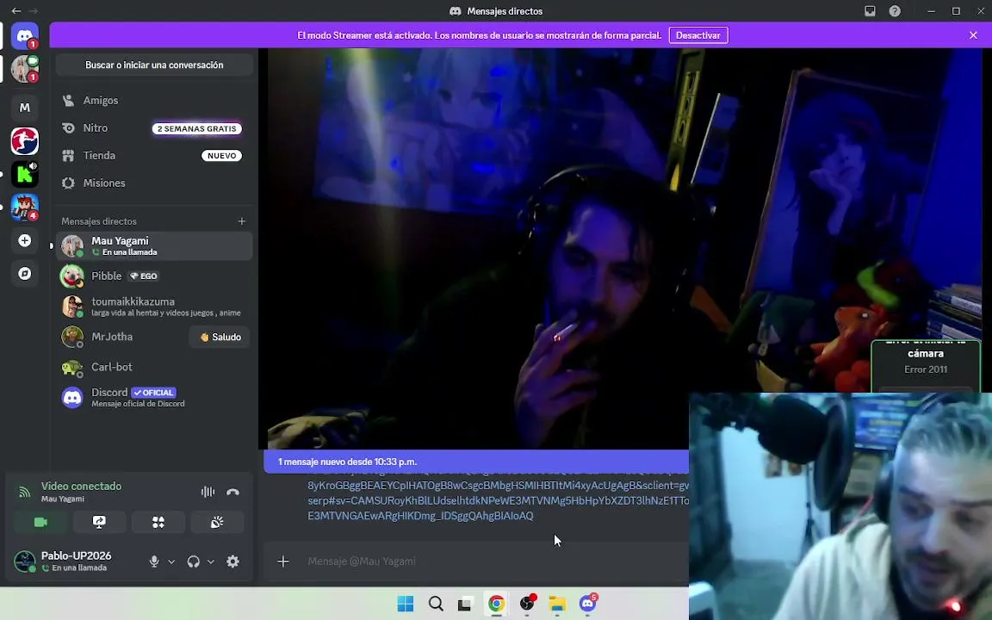
Task: Open the Amigos friends tab
Action: [x=154, y=100]
